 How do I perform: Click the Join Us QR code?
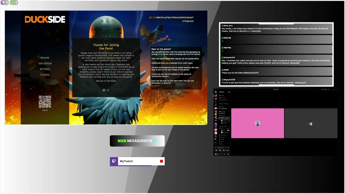(x=45, y=102)
